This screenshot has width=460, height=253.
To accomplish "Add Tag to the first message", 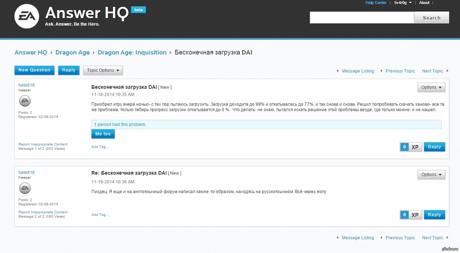I will 100,147.
